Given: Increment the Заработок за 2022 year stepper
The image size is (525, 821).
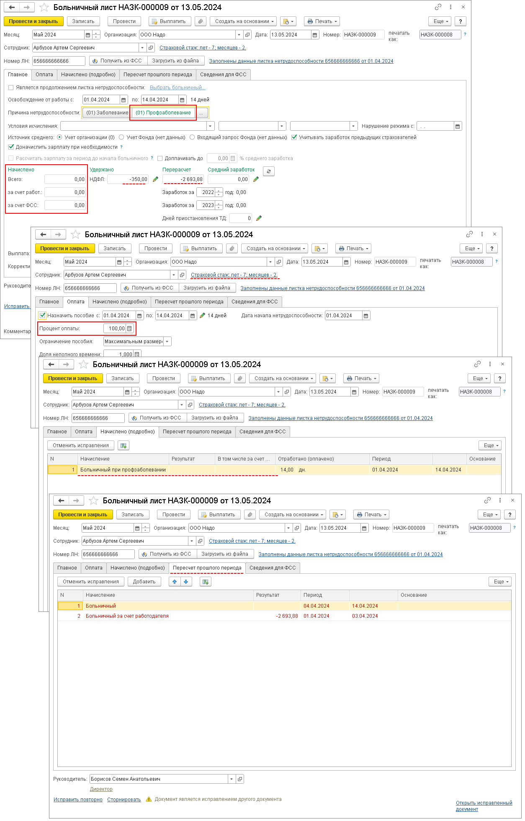Looking at the screenshot, I should click(x=219, y=191).
